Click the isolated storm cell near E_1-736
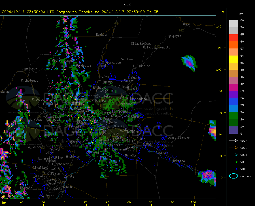Screen dimensions: 255x206 [190, 63]
